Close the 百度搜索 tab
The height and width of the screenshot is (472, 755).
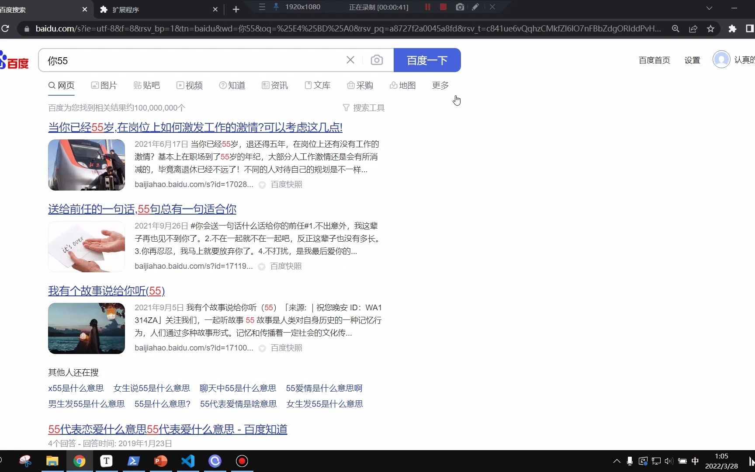(85, 9)
